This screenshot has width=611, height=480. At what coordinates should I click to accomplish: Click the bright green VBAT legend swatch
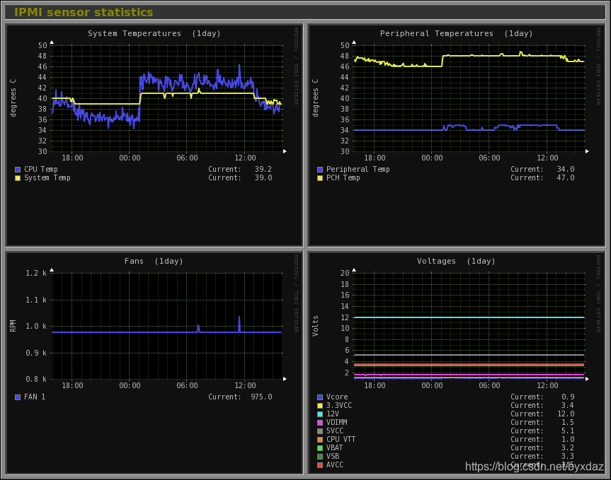click(x=320, y=448)
